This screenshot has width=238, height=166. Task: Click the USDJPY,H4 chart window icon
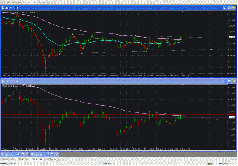[x=3, y=81]
